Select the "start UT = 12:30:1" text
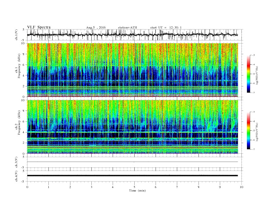Image resolution: width=272 pixels, height=210 pixels. pyautogui.click(x=166, y=27)
